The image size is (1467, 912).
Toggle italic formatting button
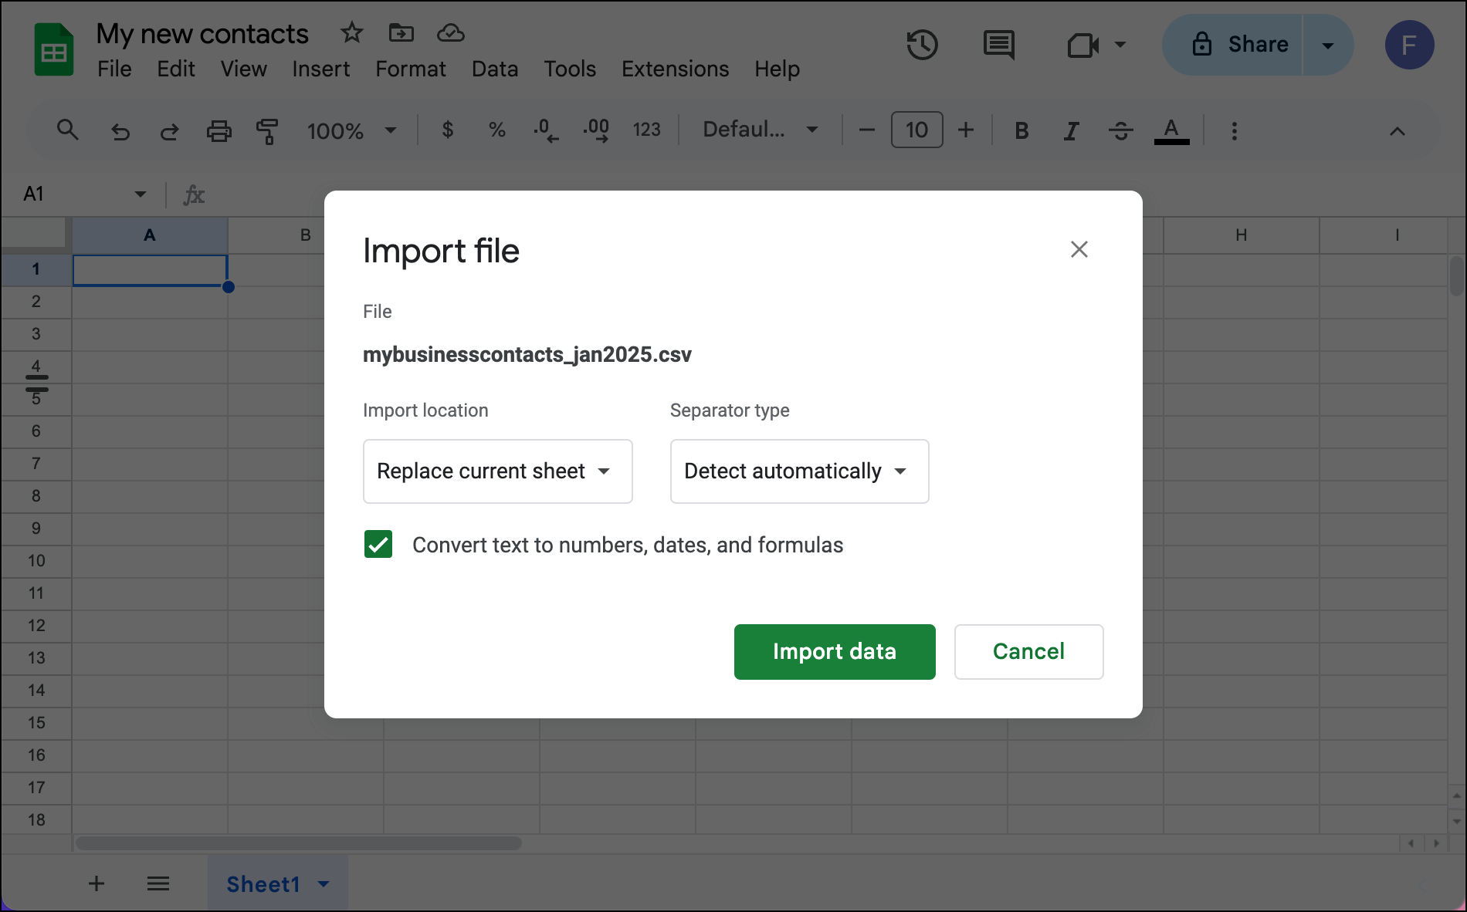pyautogui.click(x=1071, y=130)
